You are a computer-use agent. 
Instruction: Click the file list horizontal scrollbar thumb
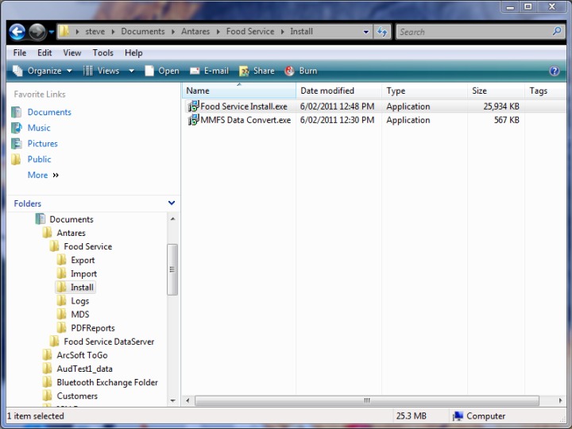point(367,400)
